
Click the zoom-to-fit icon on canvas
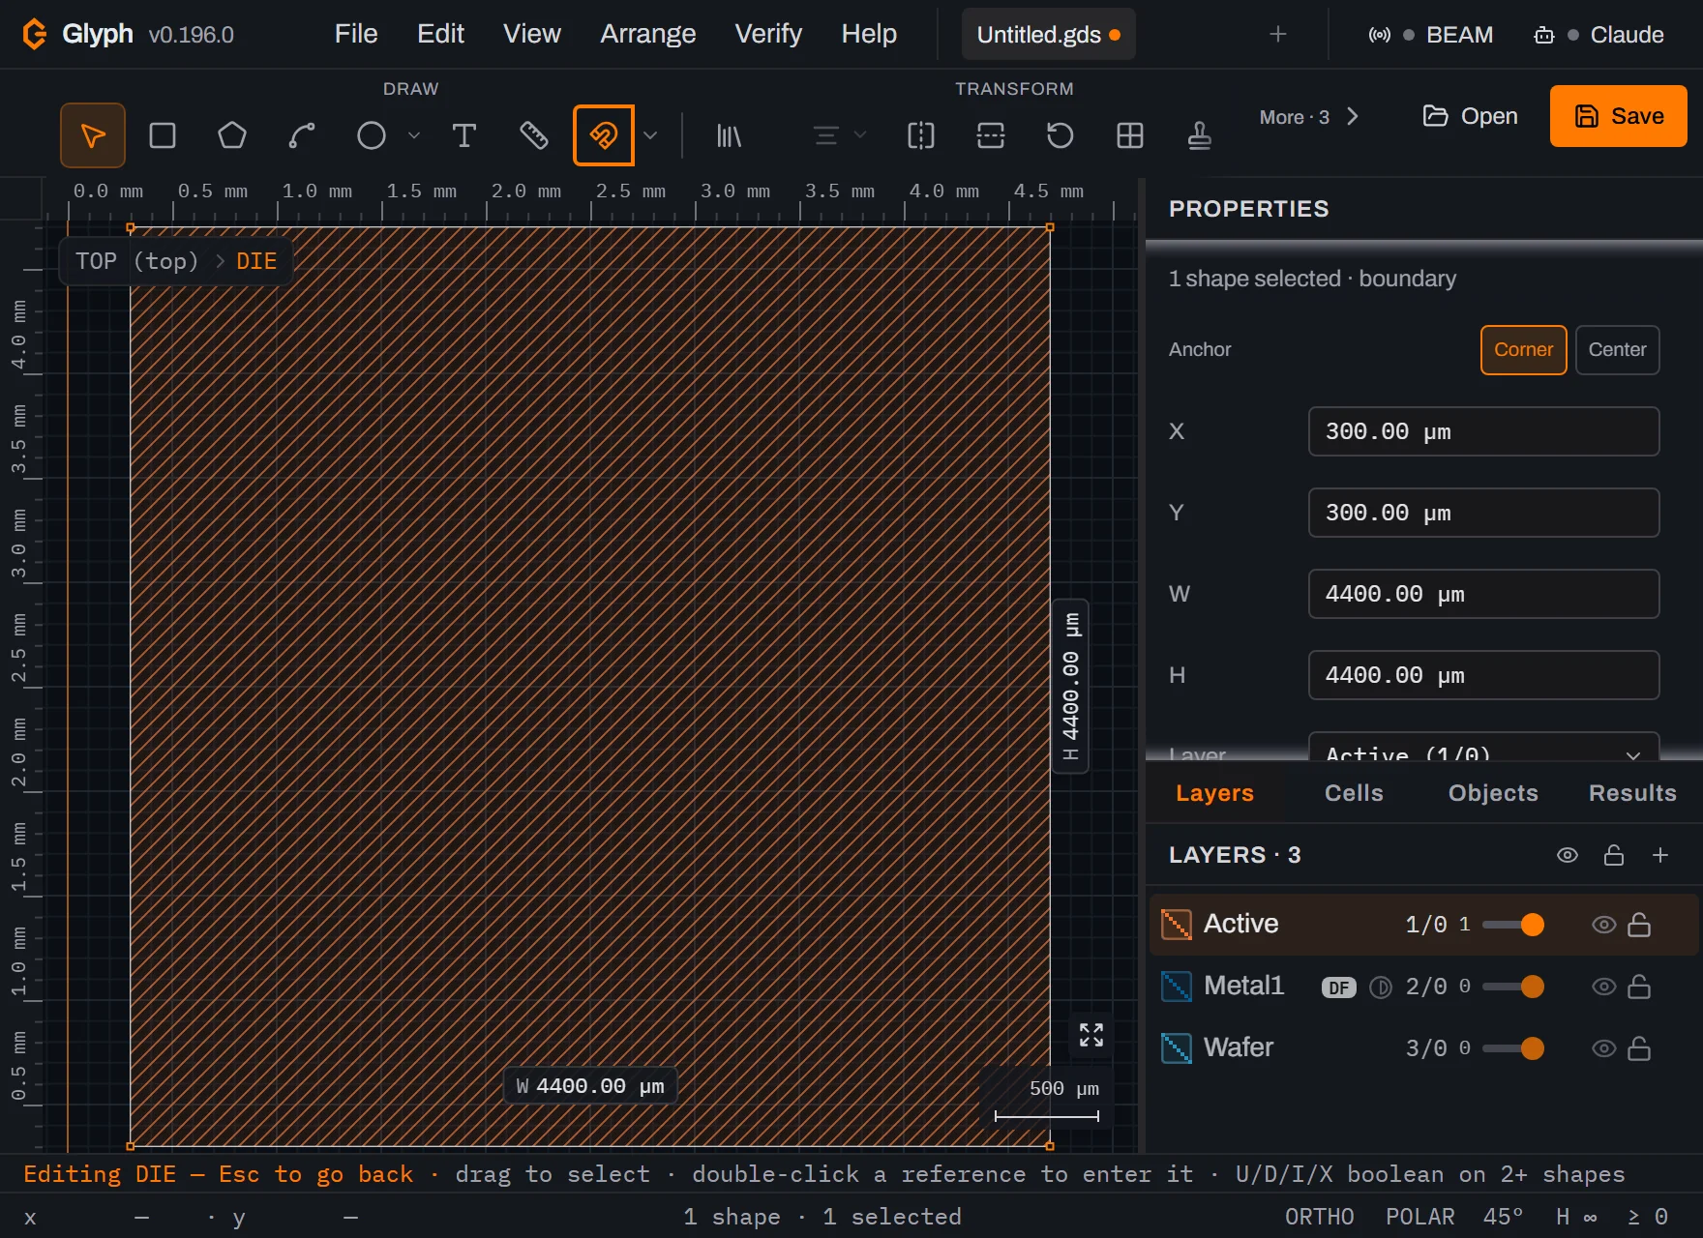pyautogui.click(x=1091, y=1035)
